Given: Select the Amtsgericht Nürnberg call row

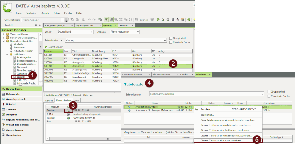Looking at the screenshot, I should click(x=158, y=107).
